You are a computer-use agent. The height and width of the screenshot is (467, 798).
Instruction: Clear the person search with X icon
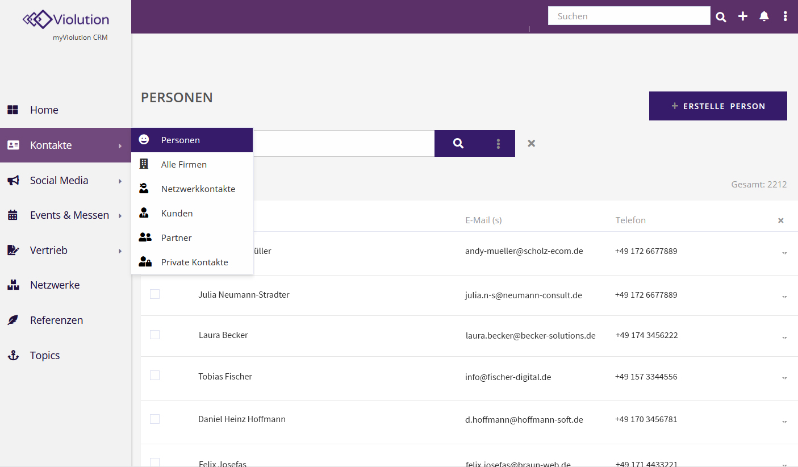(x=531, y=143)
